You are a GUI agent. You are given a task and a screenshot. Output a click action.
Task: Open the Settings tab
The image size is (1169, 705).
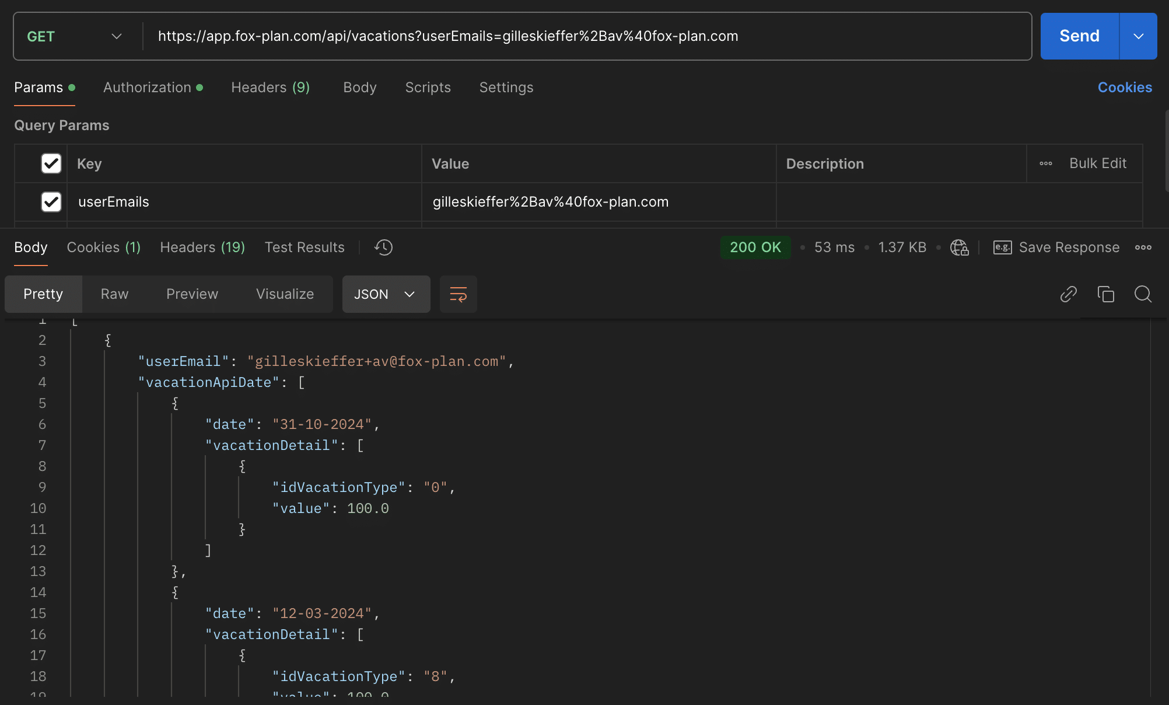(506, 88)
